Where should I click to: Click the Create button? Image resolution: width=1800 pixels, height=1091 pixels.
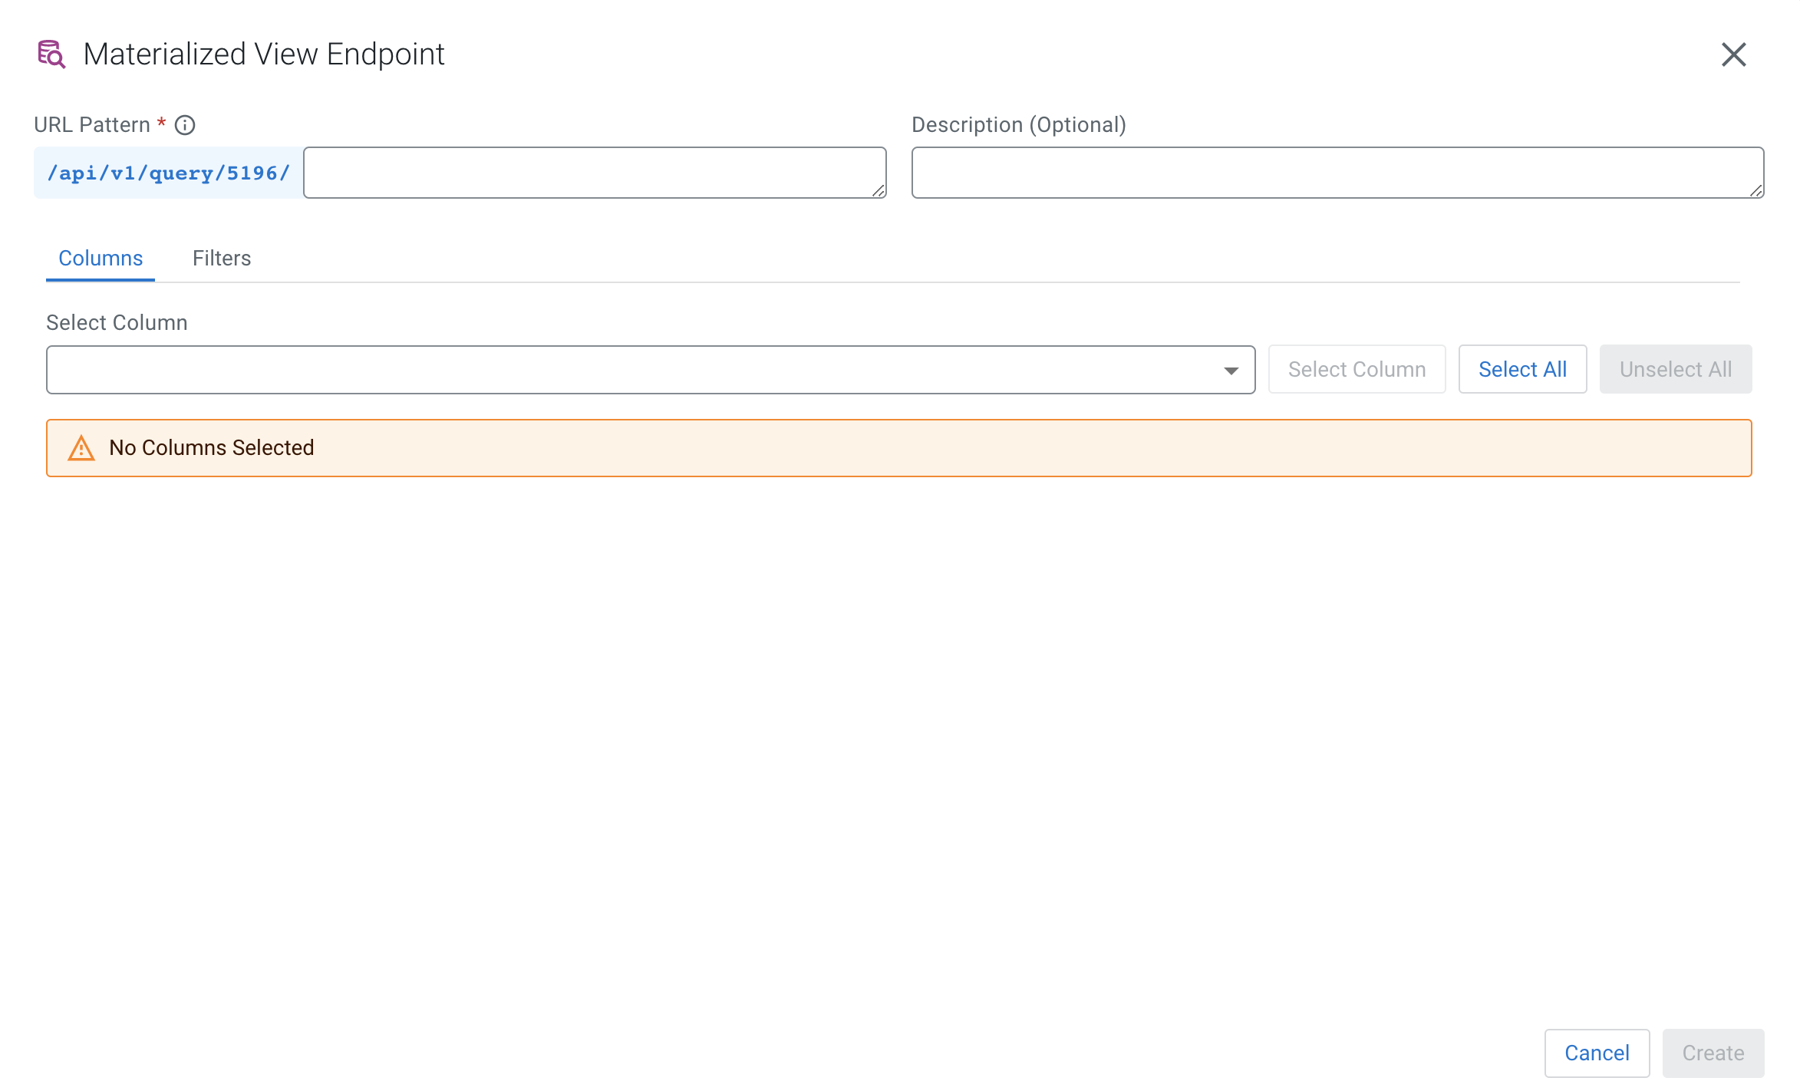1713,1053
